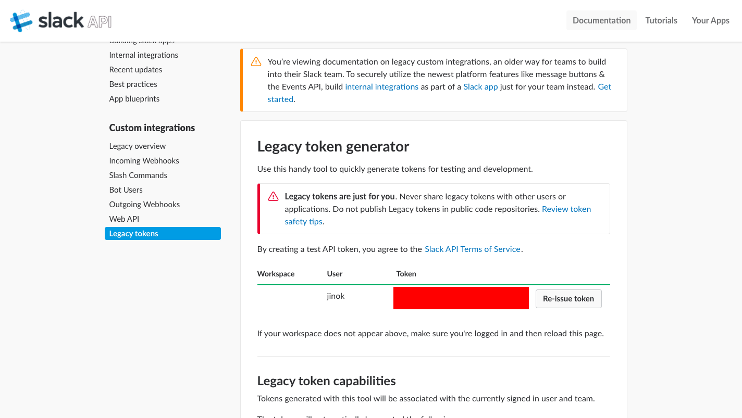Open Bot Users sidebar item

126,190
